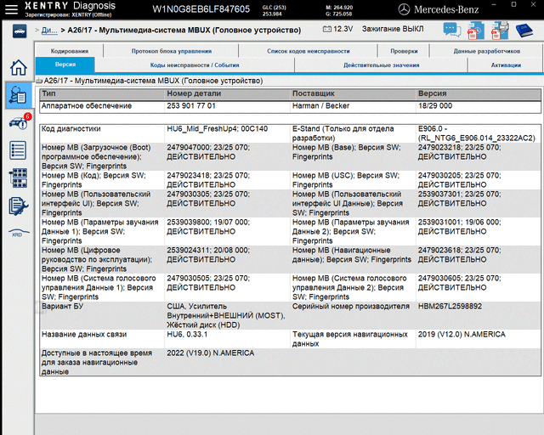Open the control unit grid view icon
Screen dimensions: 544x435
17,178
